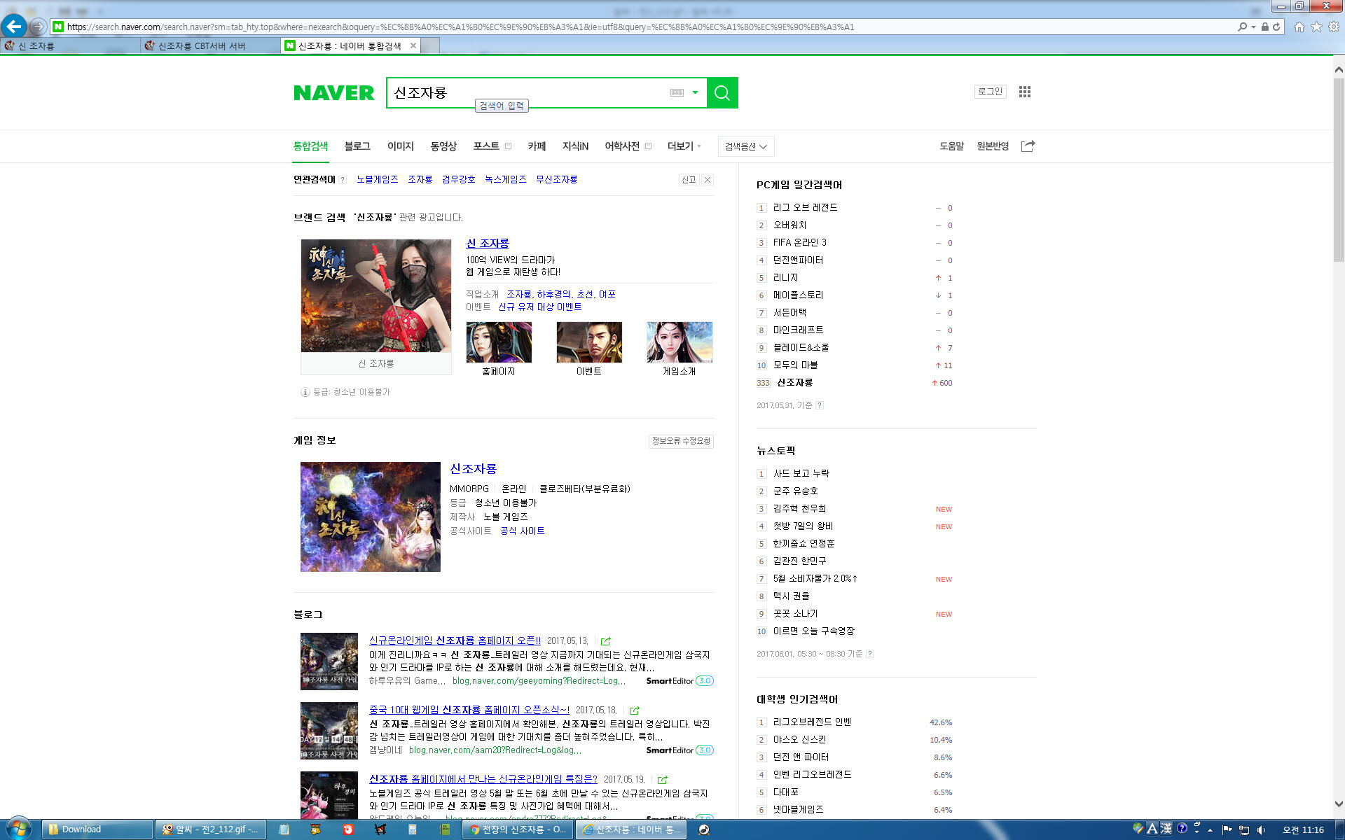Click '리그 오브 레전드' in PC게임 일간검색어
Screen dimensions: 1345x840
(805, 207)
